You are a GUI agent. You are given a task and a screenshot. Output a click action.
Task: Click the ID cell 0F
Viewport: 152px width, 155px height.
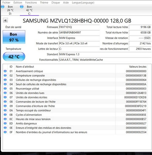11,132
